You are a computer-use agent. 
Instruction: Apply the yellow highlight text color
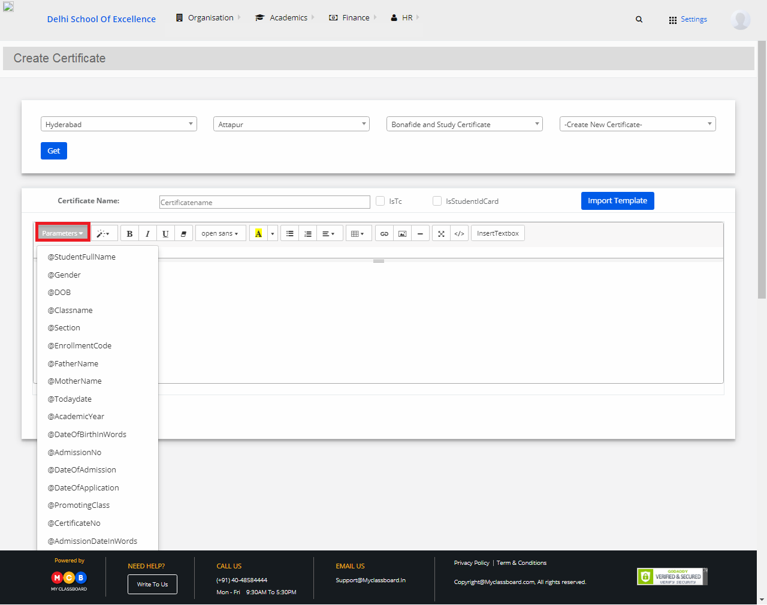(x=258, y=233)
